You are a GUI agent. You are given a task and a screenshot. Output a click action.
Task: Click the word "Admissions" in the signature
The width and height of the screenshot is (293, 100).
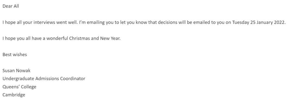click(x=47, y=79)
